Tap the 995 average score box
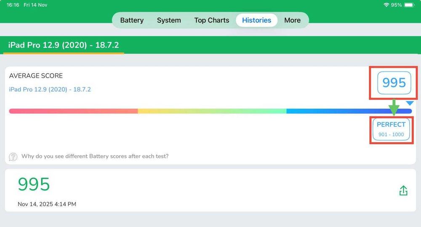Image resolution: width=421 pixels, height=227 pixels. click(394, 83)
